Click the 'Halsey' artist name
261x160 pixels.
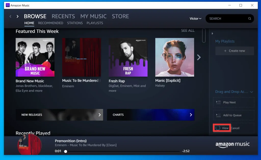click(160, 86)
